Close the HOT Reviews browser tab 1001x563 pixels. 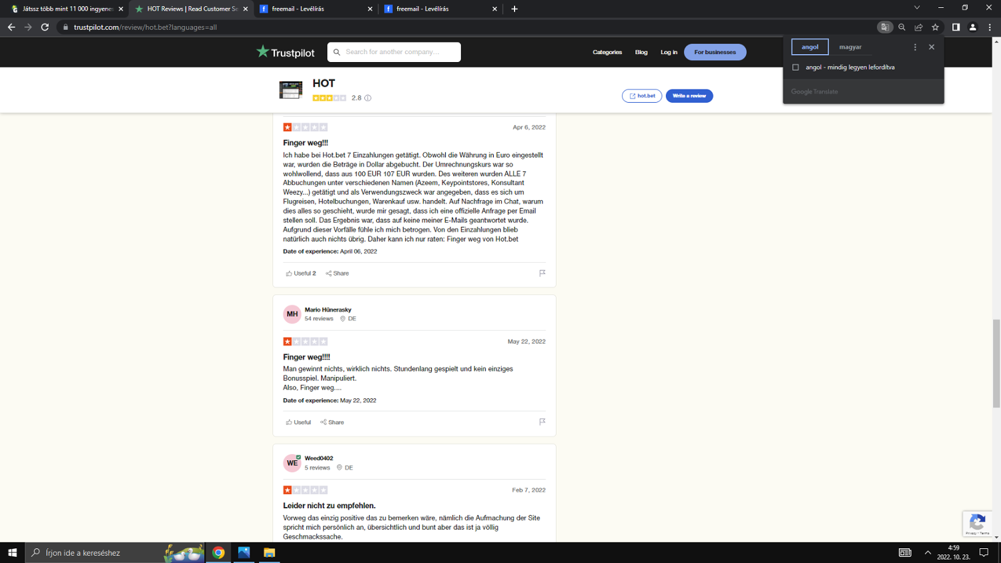246,9
